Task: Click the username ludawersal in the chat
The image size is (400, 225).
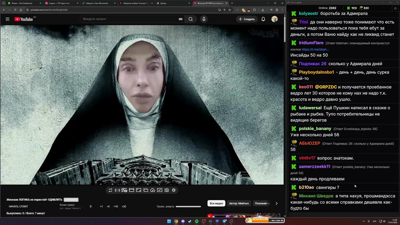Action: [310, 108]
